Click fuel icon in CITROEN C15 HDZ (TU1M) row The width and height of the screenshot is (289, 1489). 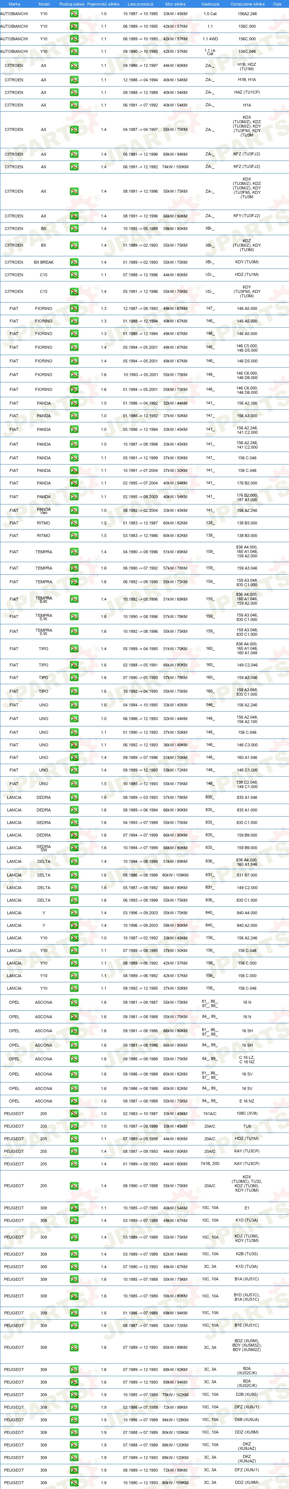[74, 275]
